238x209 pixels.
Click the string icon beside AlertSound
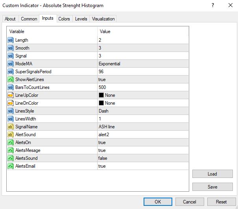pyautogui.click(x=11, y=135)
